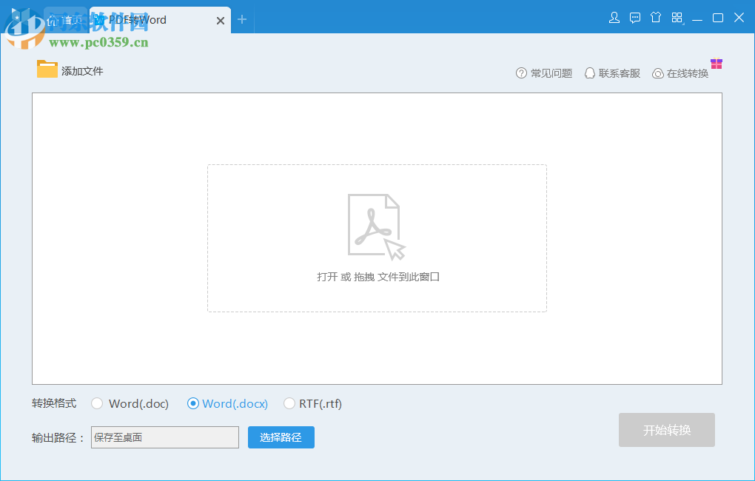This screenshot has height=481, width=755.
Task: Click the 保存至桌面 output path field
Action: tap(164, 437)
